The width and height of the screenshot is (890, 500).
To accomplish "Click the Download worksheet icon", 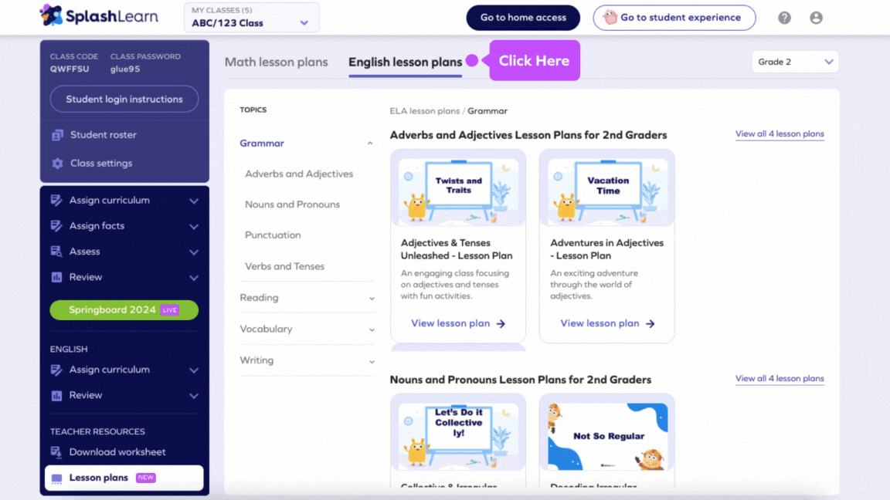I will click(56, 452).
